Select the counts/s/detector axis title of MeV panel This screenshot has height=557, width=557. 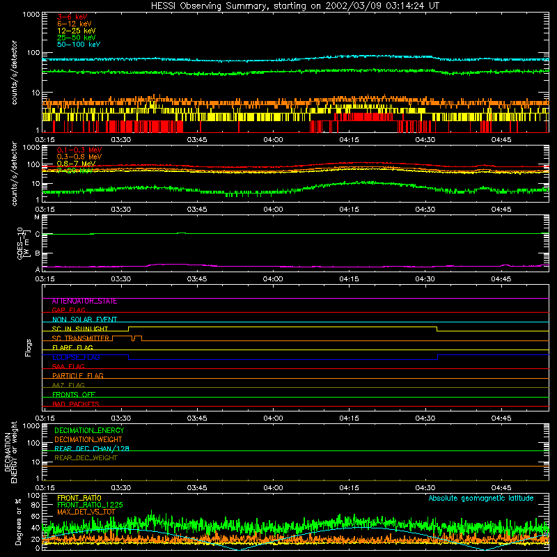(x=14, y=173)
